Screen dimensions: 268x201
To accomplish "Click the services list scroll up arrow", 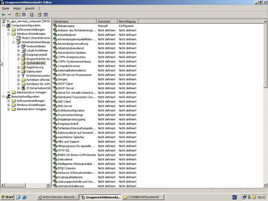I will point(265,21).
